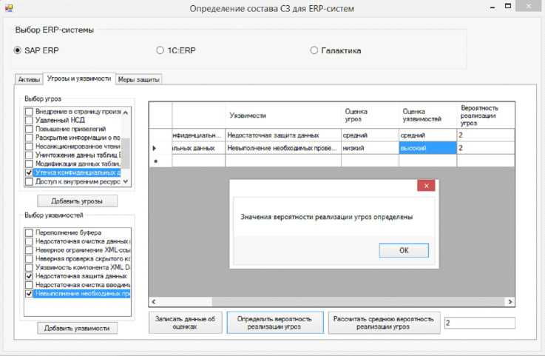Open the Активы tab
The image size is (545, 356).
coord(29,80)
